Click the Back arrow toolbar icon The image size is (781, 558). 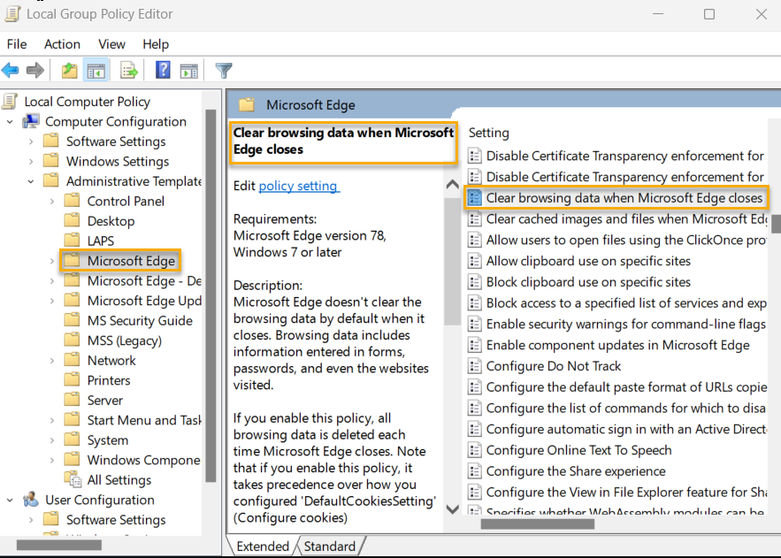pyautogui.click(x=10, y=70)
